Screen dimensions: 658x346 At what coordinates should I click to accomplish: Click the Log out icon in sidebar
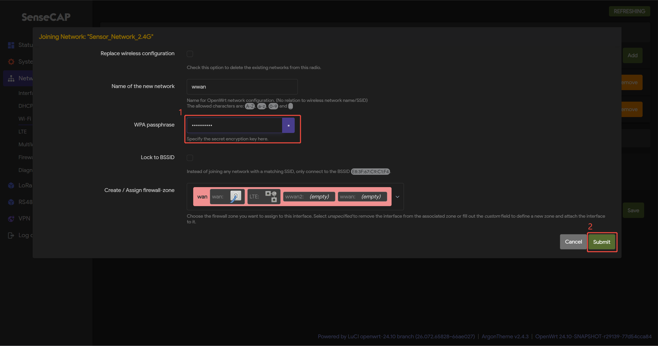point(11,235)
